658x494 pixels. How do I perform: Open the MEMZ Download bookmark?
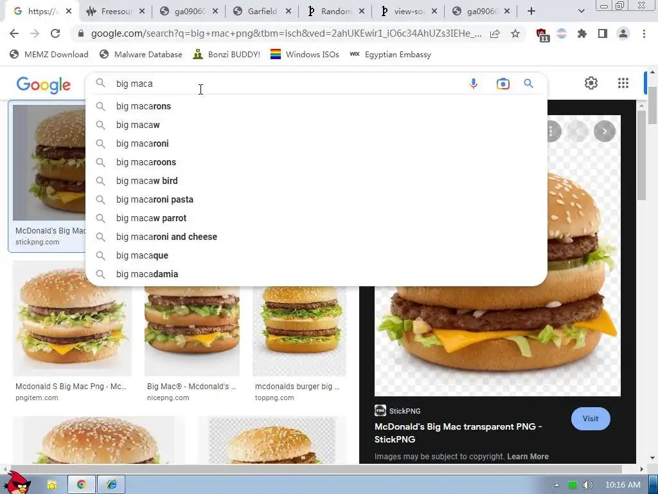(x=49, y=54)
